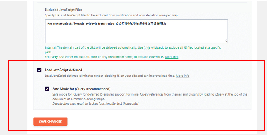
Task: Click the "Load JavaScript deferred" label text
Action: (x=63, y=70)
